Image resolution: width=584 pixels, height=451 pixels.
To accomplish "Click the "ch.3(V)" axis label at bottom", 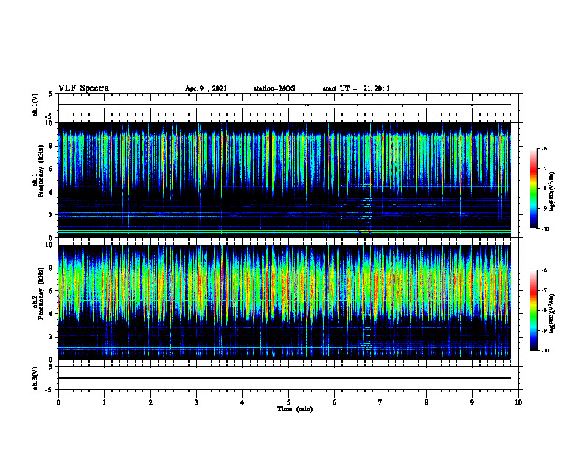I will point(35,378).
